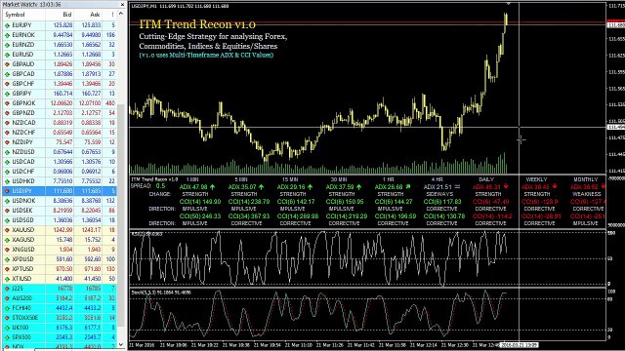Select the highlighted USDJPY symbol row
The height and width of the screenshot is (351, 625).
[60, 191]
